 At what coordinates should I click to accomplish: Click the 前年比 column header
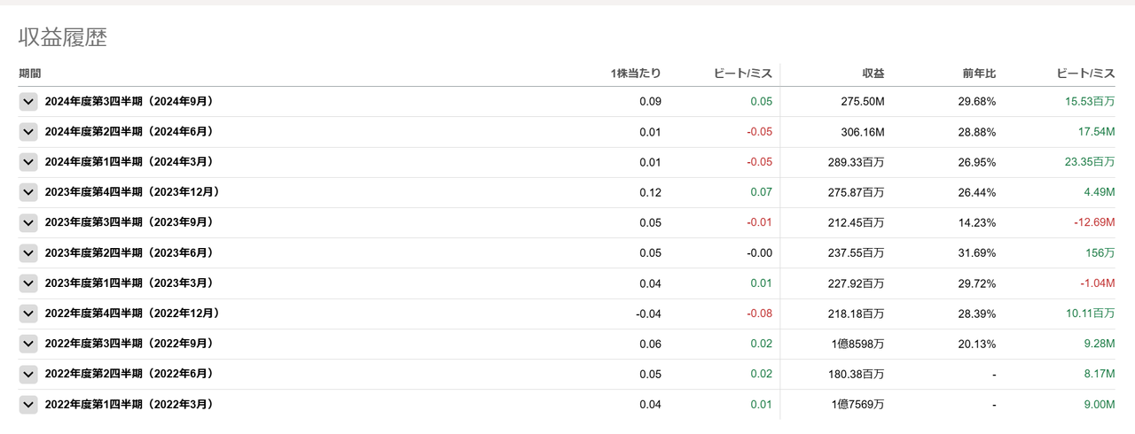tap(979, 74)
